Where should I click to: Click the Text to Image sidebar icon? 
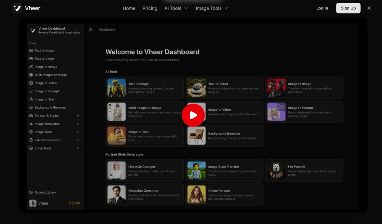[31, 51]
